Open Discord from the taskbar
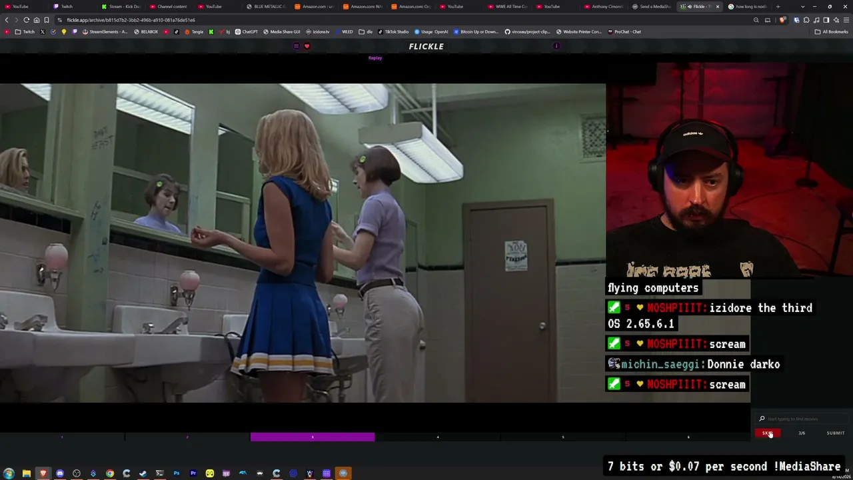 click(x=60, y=473)
